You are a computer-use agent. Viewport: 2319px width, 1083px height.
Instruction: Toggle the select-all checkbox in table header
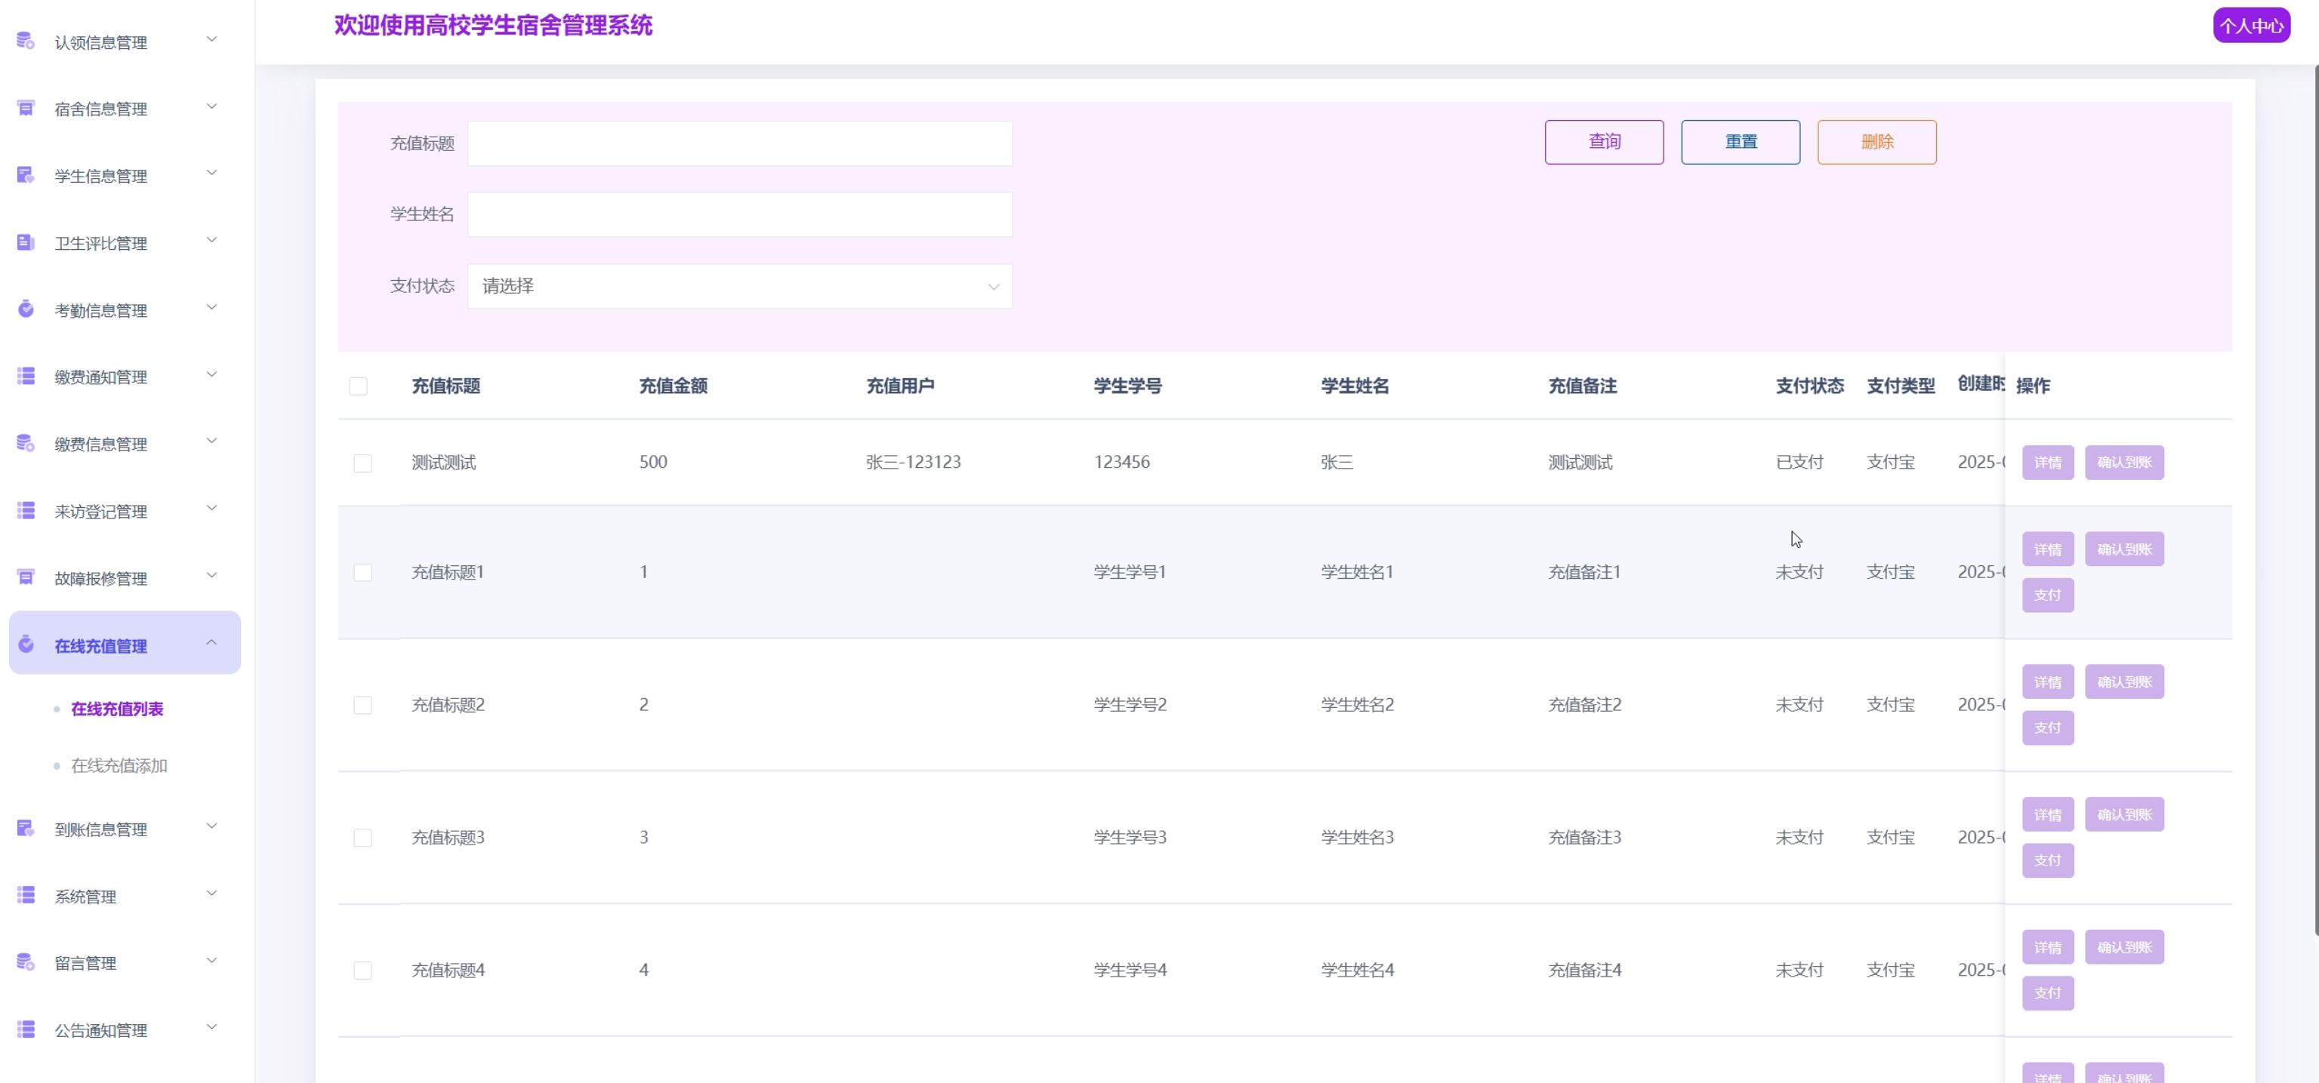tap(358, 386)
